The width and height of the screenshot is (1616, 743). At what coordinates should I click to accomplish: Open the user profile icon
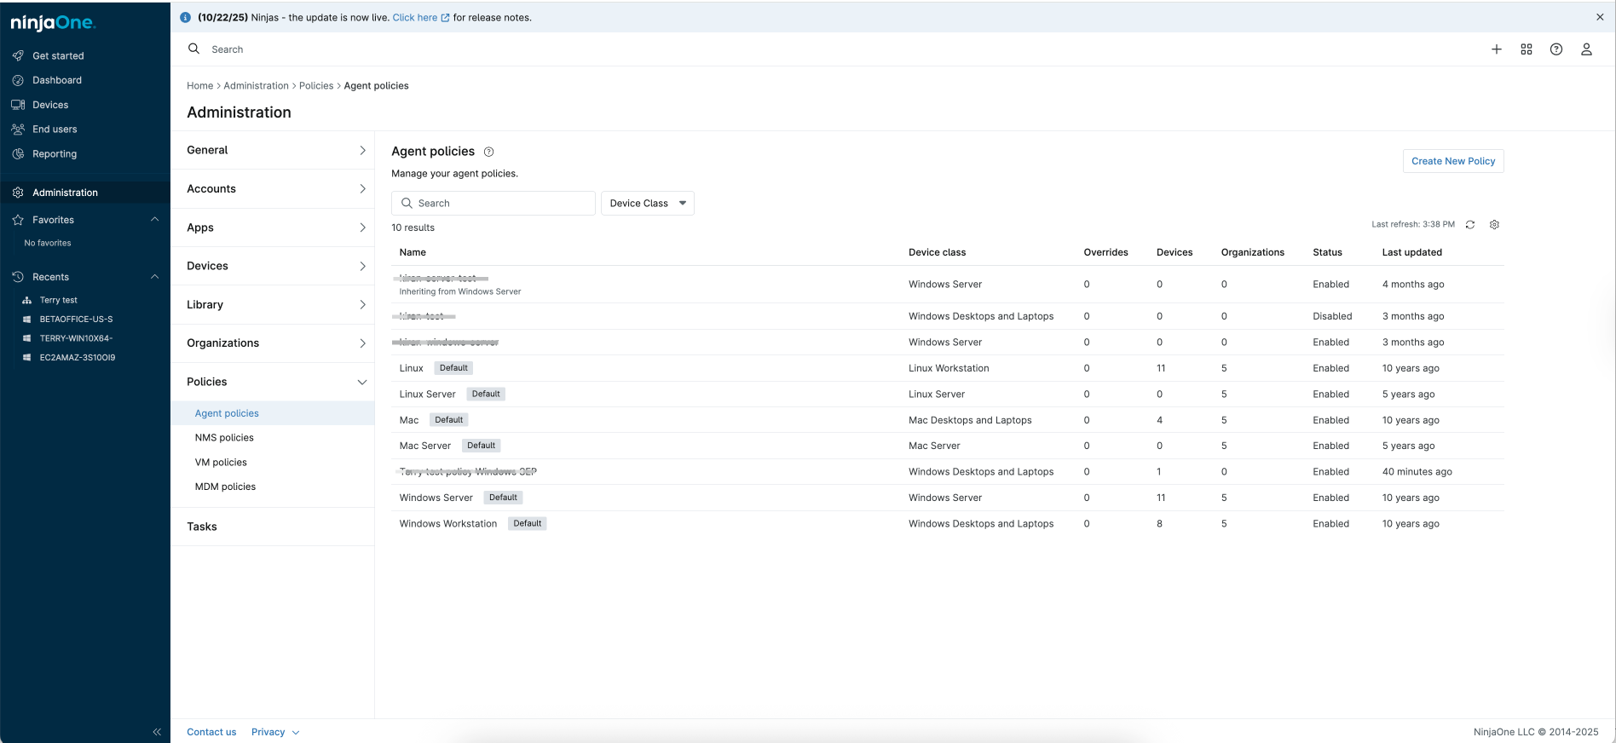(x=1586, y=49)
